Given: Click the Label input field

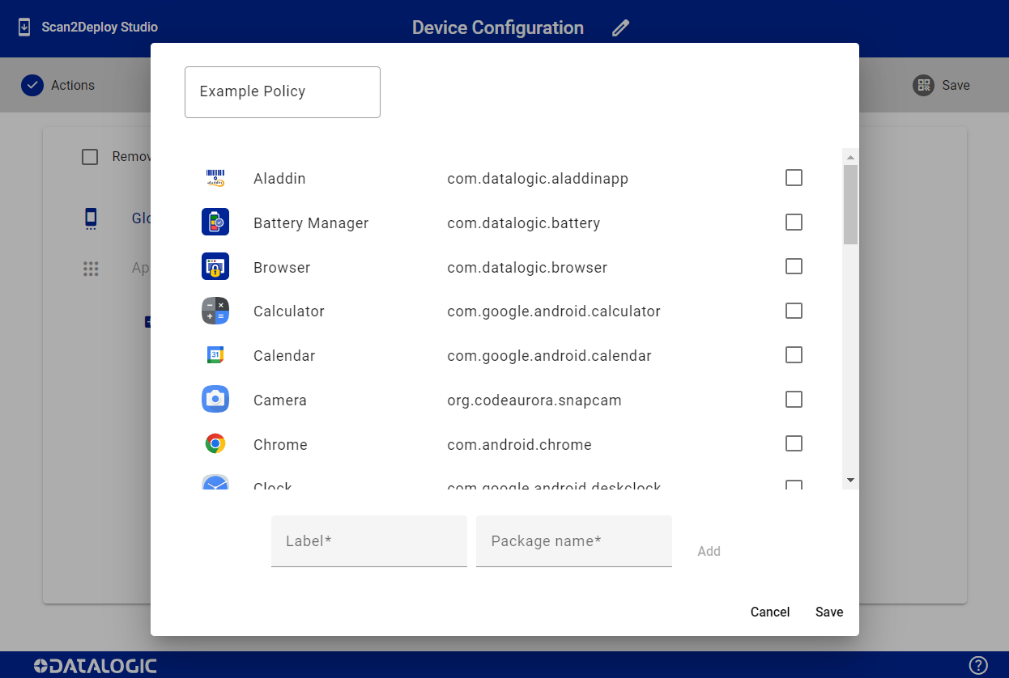Looking at the screenshot, I should pyautogui.click(x=369, y=541).
